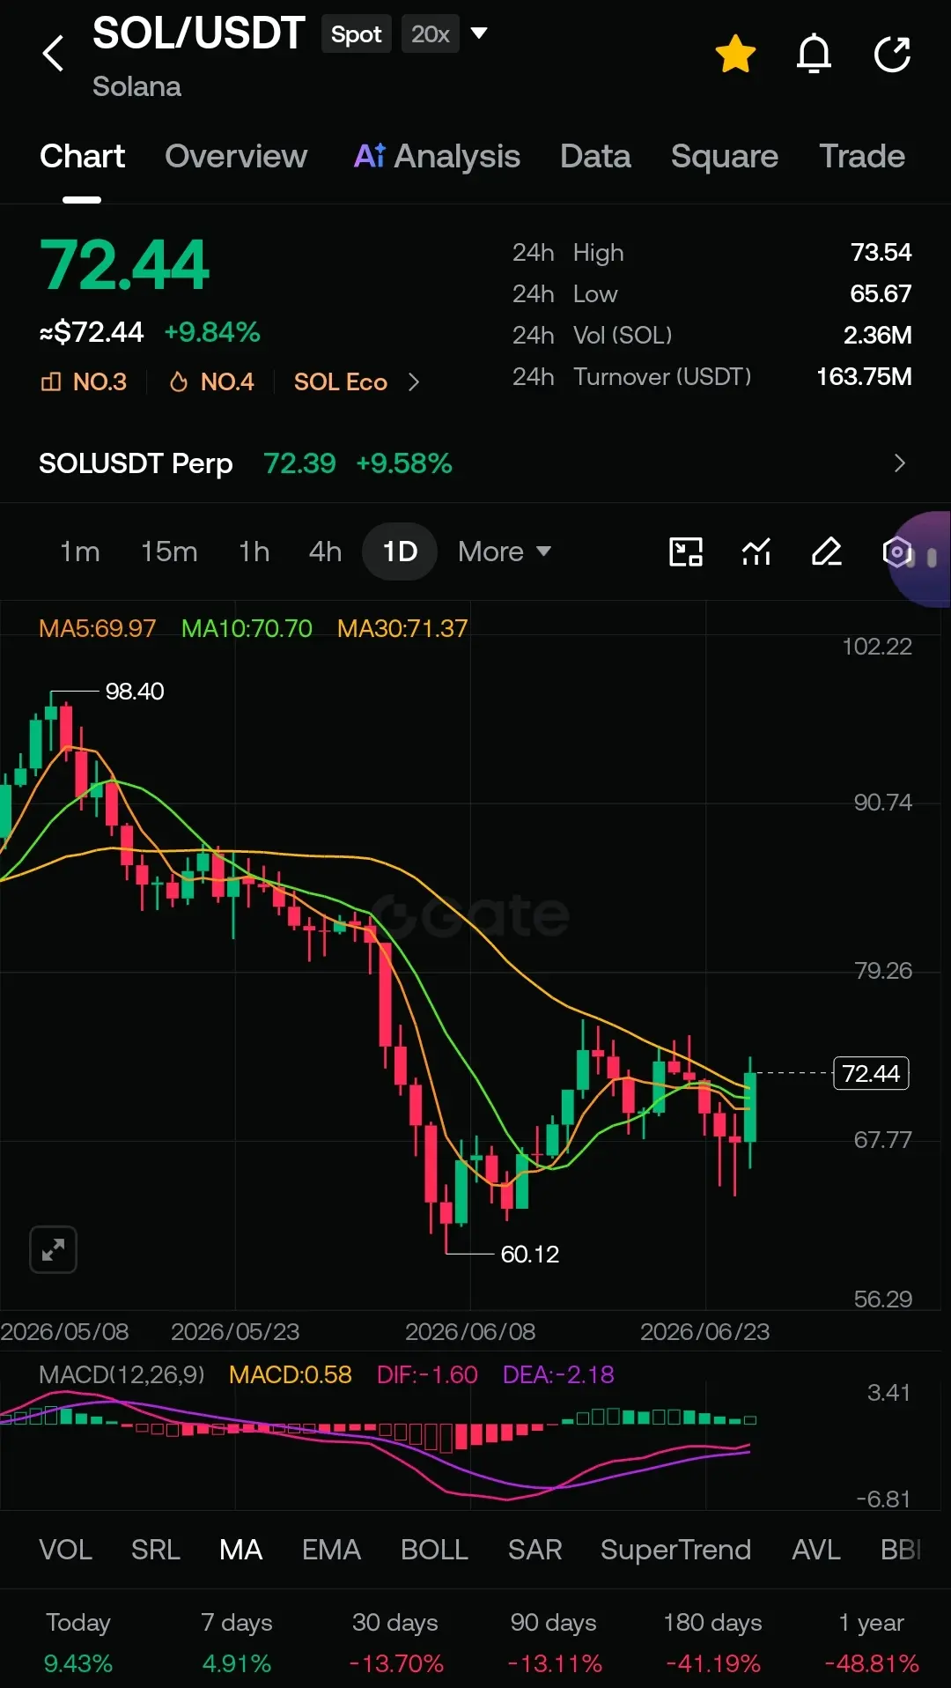Go back using the left arrow

click(x=54, y=54)
